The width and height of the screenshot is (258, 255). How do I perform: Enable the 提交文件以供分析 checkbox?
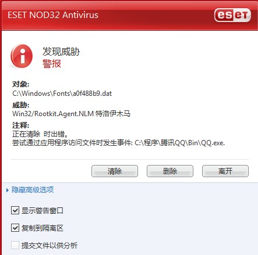[x=15, y=245]
